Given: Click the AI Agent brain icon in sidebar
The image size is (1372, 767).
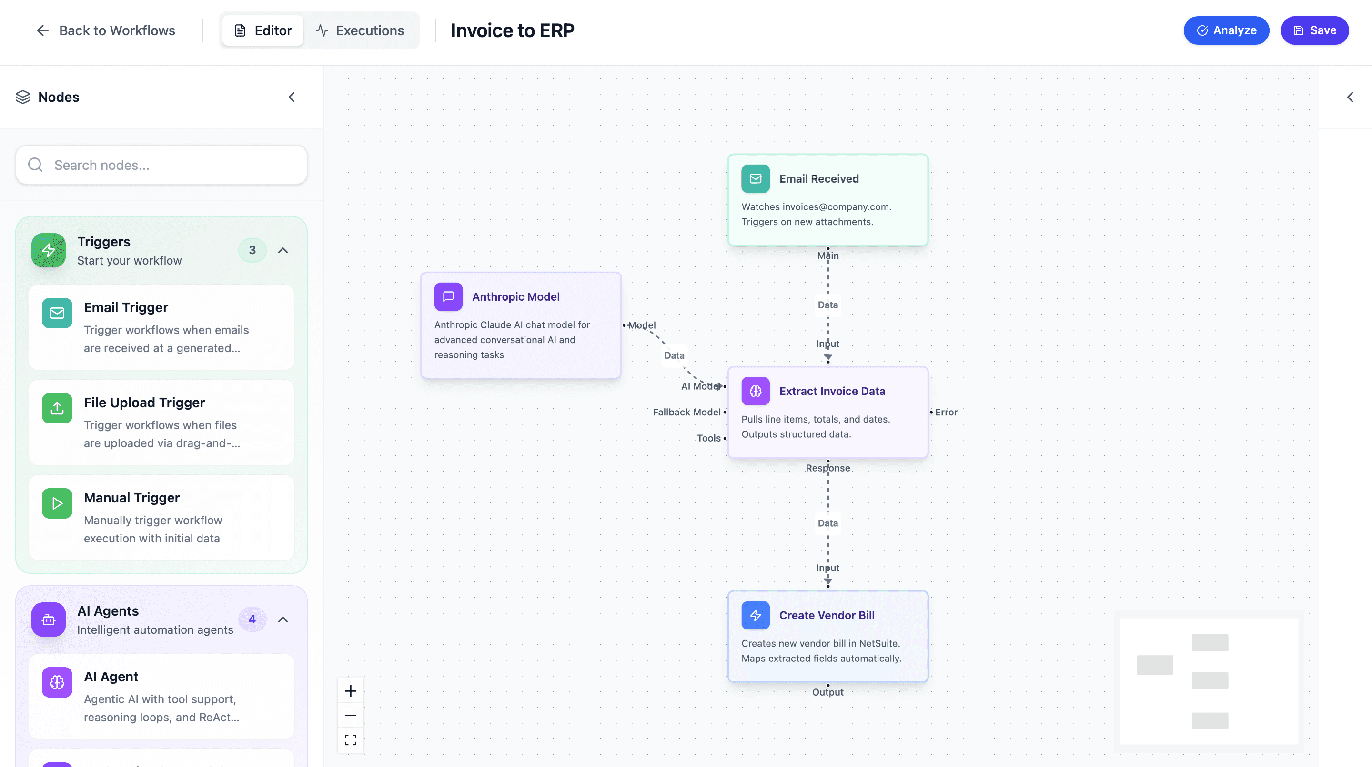Looking at the screenshot, I should coord(57,682).
